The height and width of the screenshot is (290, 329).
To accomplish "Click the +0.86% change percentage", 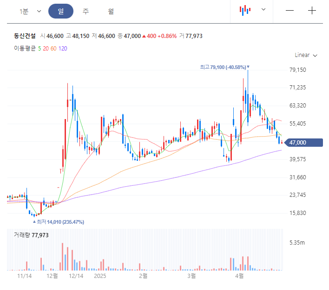I will (167, 36).
